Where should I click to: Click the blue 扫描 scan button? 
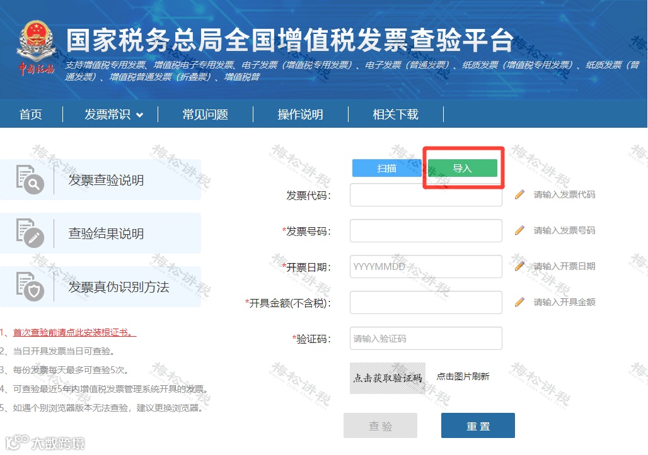(386, 168)
